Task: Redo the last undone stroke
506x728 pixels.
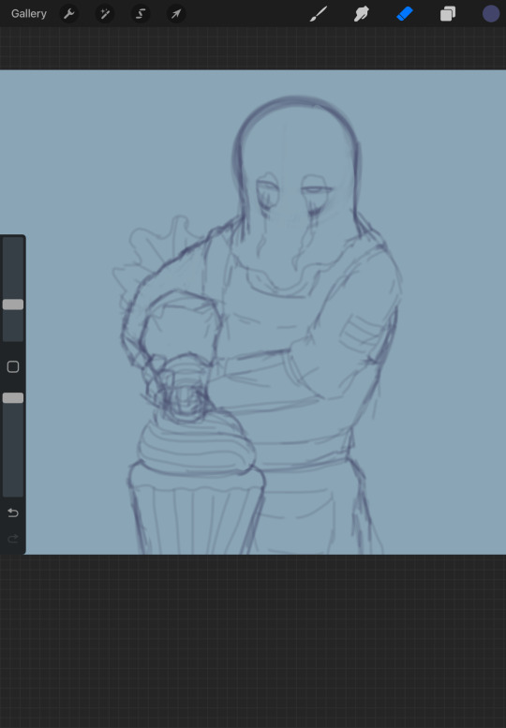Action: [x=13, y=538]
